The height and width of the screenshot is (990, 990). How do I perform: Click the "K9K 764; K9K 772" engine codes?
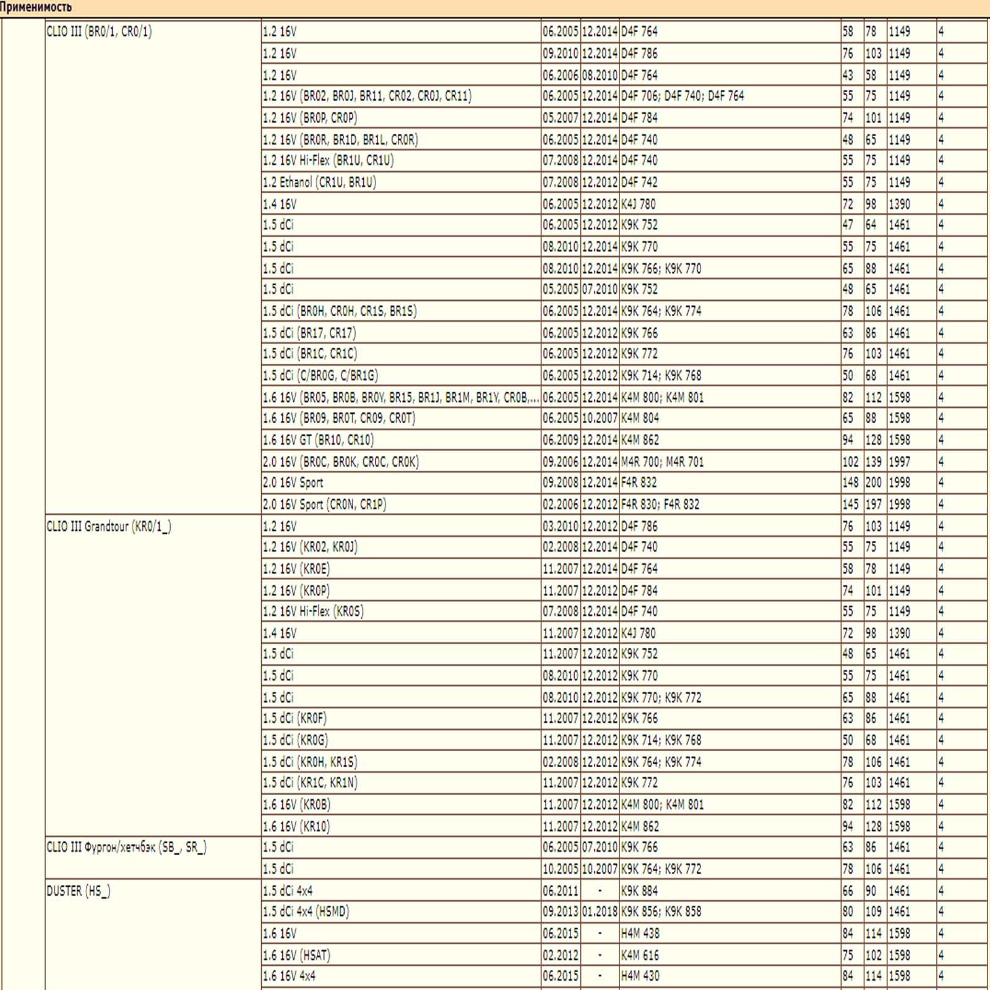[x=661, y=869]
